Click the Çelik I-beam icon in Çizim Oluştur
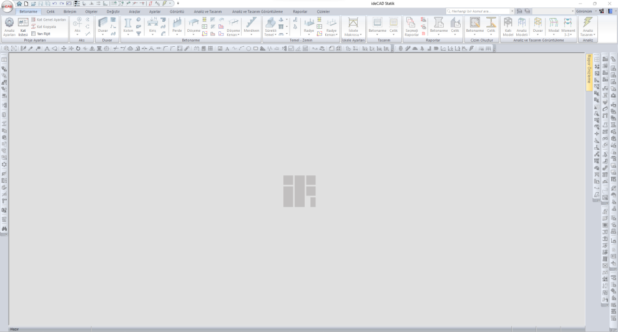The image size is (618, 332). tap(491, 22)
